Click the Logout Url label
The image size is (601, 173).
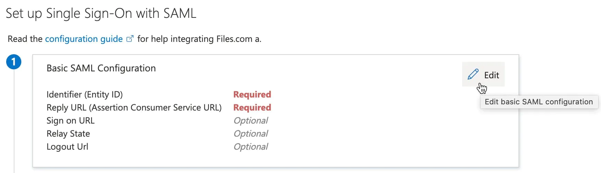point(67,147)
